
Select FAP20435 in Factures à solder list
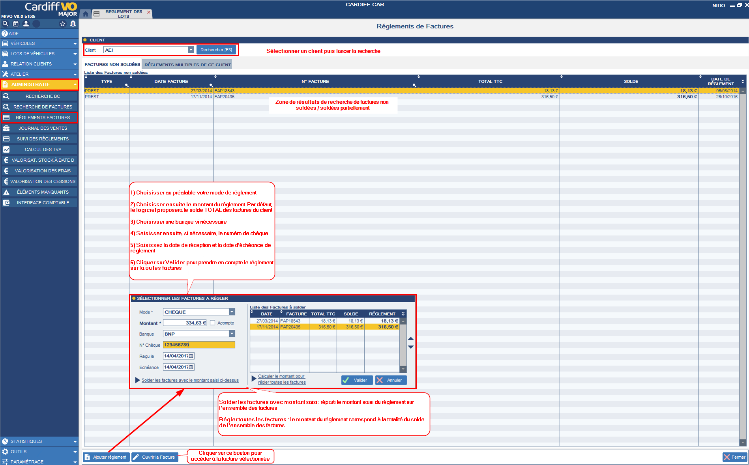pos(325,327)
